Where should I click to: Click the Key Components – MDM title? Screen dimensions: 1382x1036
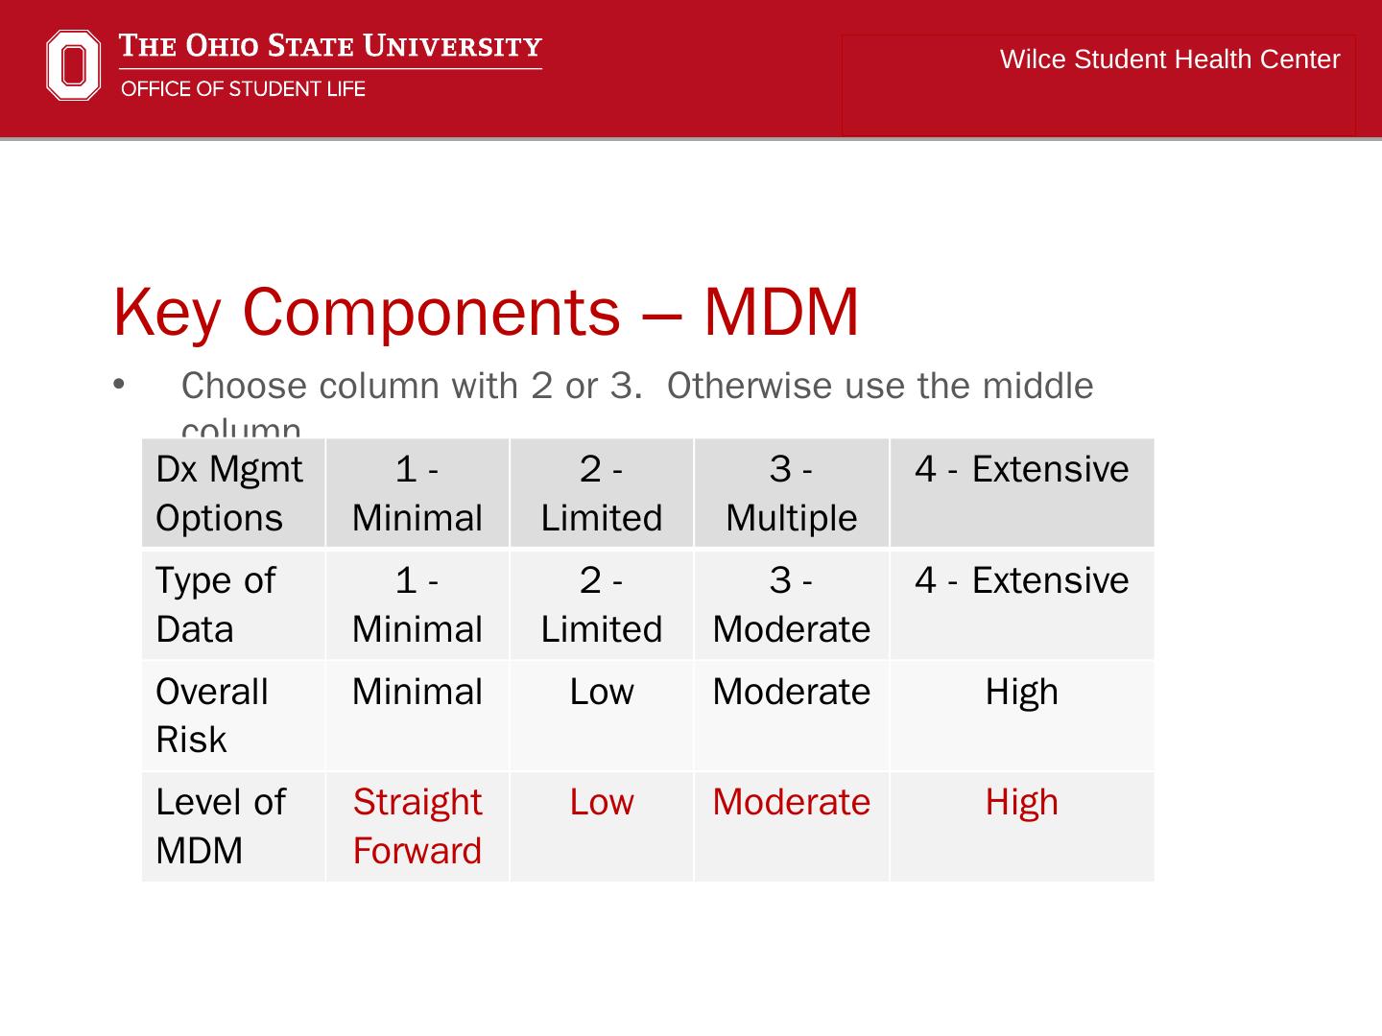[x=486, y=312]
